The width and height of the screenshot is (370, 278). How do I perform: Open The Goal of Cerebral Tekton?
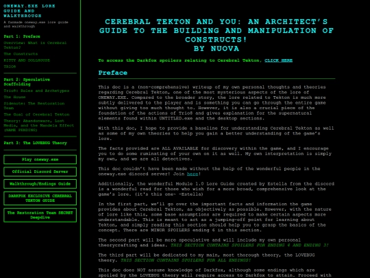tap(36, 115)
